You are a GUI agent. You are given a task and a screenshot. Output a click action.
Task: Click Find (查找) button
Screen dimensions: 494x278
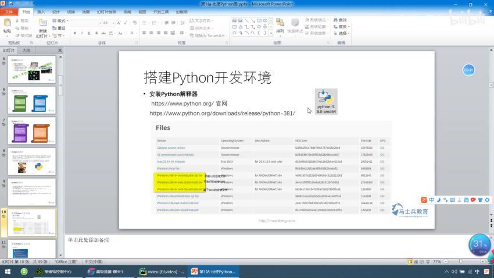340,20
